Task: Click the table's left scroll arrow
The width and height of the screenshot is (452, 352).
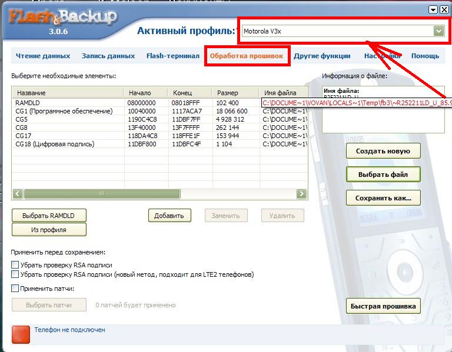Action: 18,194
